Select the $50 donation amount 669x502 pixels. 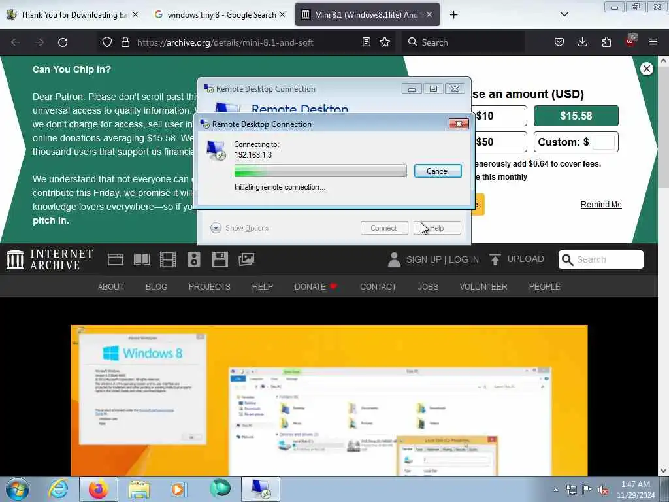(500, 142)
